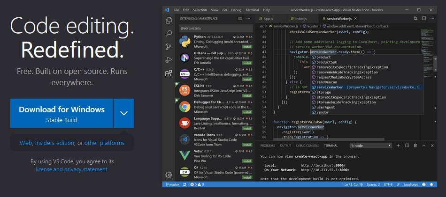Open the 'license and privacy statement' link
Screen dimensions: 446x197
click(72, 169)
